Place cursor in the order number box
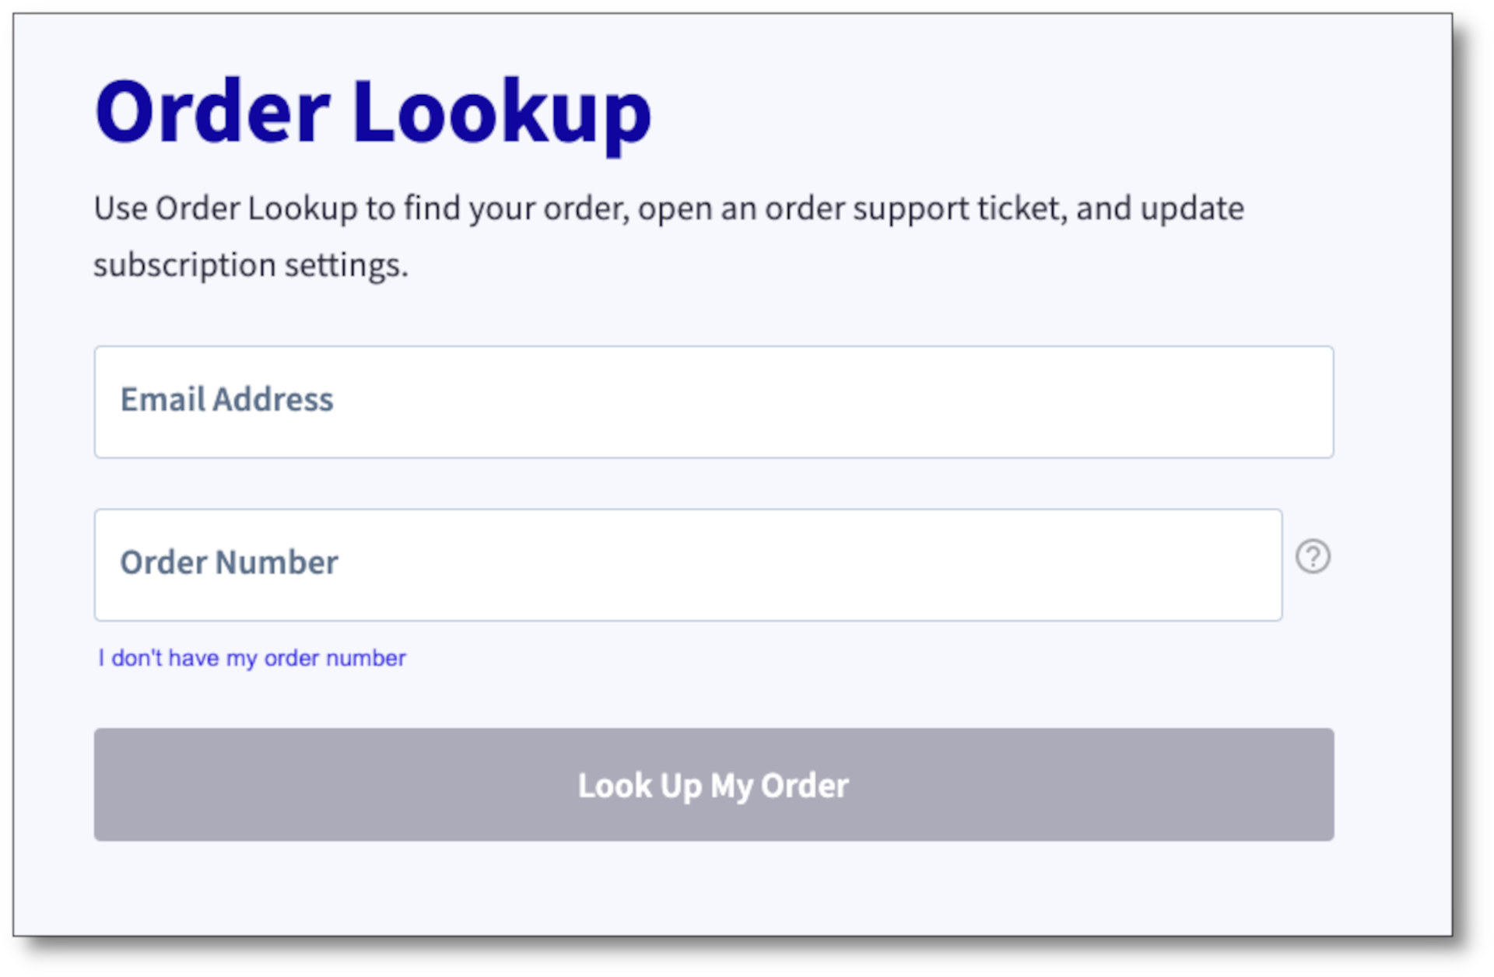This screenshot has height=977, width=1494. pos(688,565)
